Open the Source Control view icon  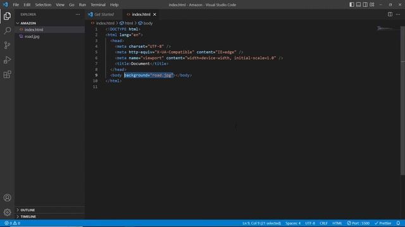[7, 45]
